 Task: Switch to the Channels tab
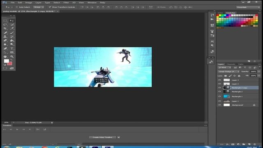pyautogui.click(x=231, y=64)
